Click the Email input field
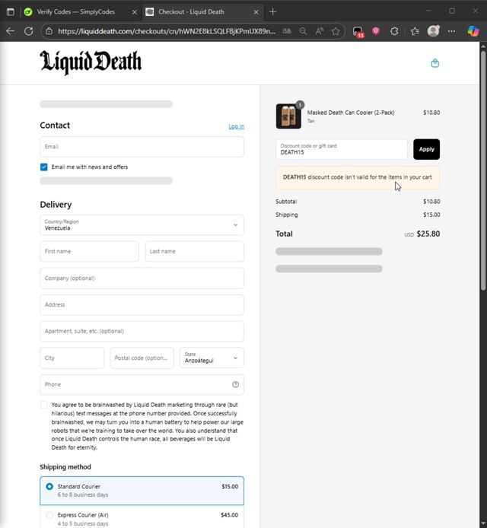Viewport: 487px width, 528px height. (142, 147)
